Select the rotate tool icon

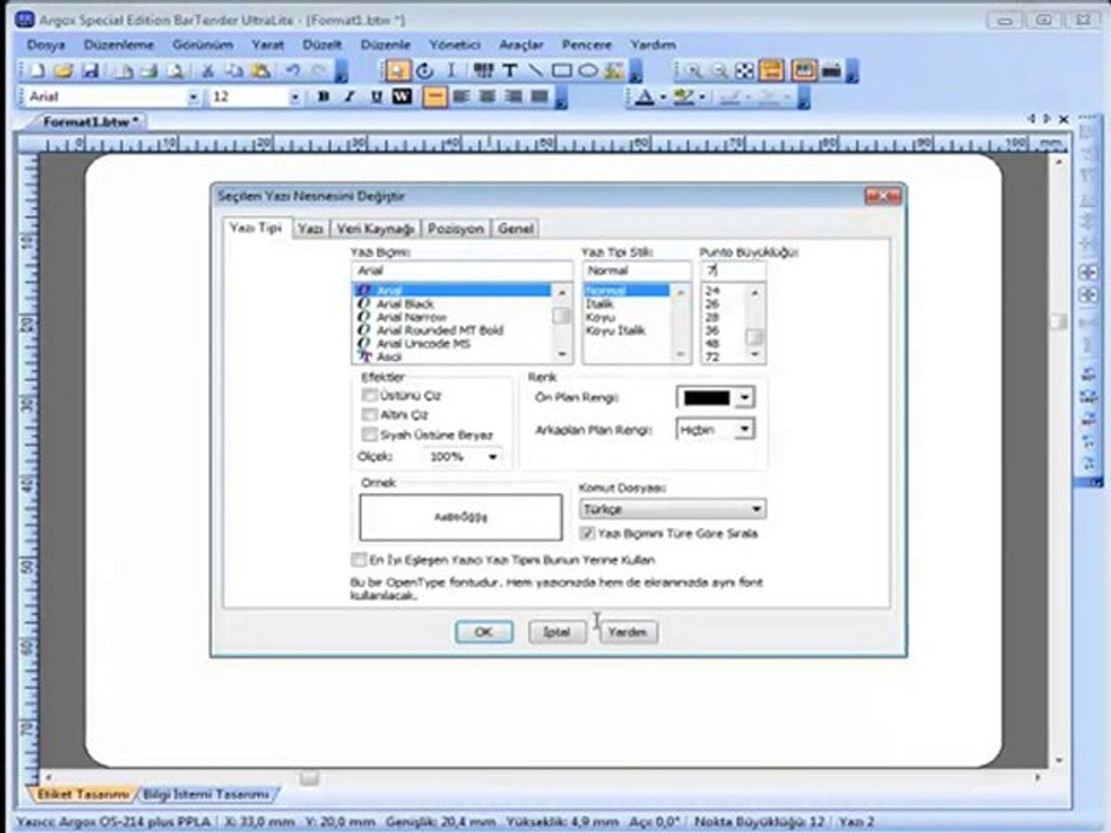[424, 72]
